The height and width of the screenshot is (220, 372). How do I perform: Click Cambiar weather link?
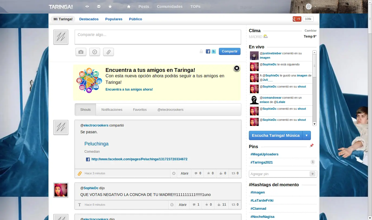click(x=311, y=31)
